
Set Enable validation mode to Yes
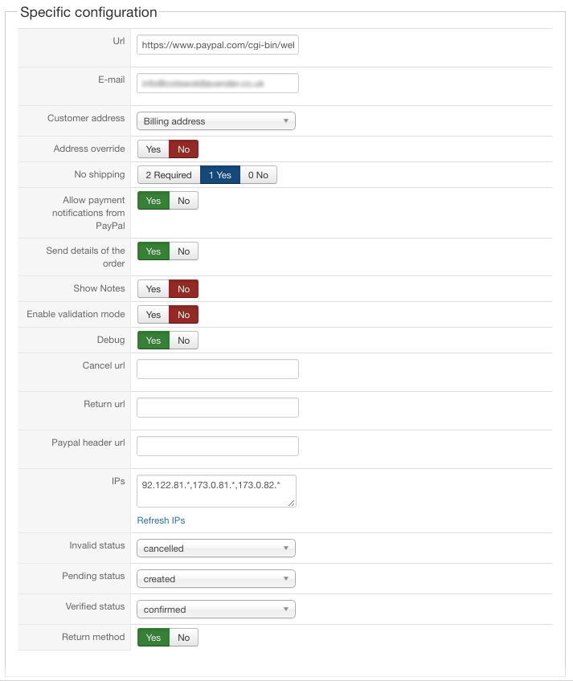coord(153,315)
